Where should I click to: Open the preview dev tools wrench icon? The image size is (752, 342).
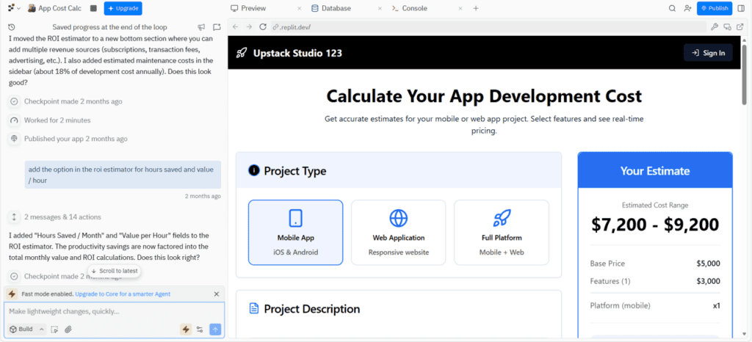tap(714, 27)
